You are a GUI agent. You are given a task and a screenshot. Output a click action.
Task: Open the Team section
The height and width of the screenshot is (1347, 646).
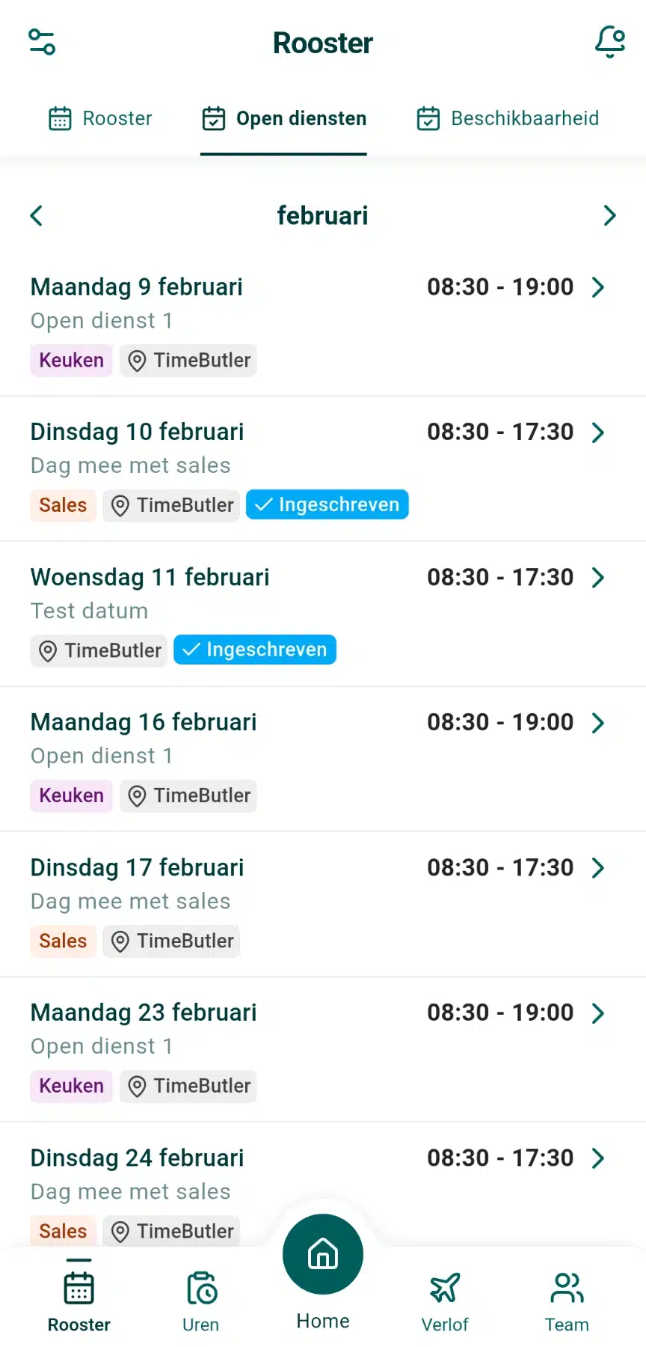(567, 1301)
